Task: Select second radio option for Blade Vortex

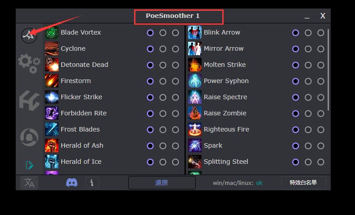Action: click(163, 33)
